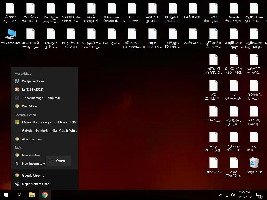The height and width of the screenshot is (200, 267).
Task: Open the network status tray icon
Action: pyautogui.click(x=227, y=195)
